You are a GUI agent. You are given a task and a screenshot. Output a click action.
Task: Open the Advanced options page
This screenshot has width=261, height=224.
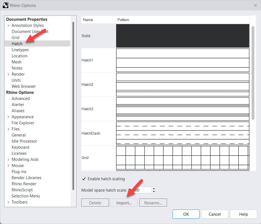pyautogui.click(x=21, y=99)
